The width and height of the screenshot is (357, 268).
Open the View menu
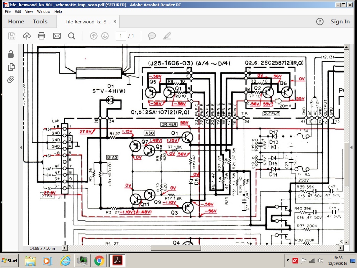[29, 12]
